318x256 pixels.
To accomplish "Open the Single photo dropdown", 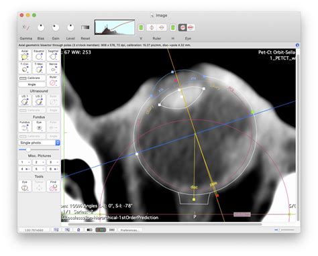I will (39, 143).
